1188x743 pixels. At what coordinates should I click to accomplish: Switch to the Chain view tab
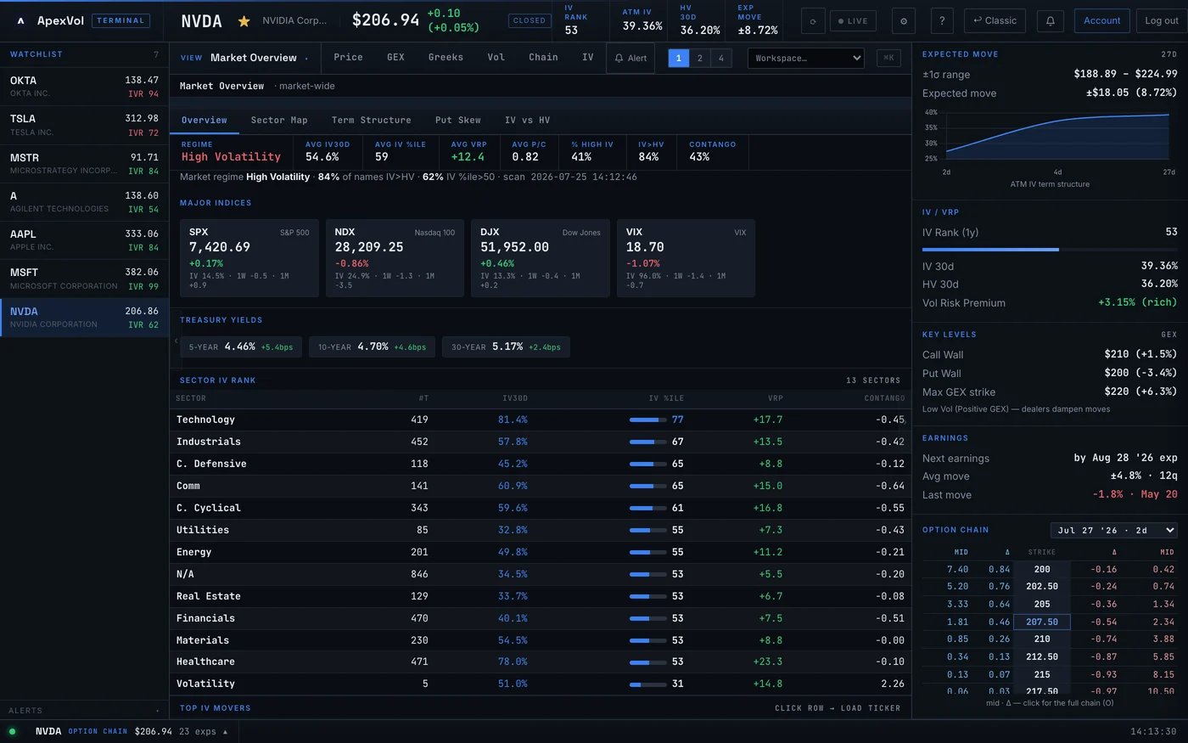(543, 57)
